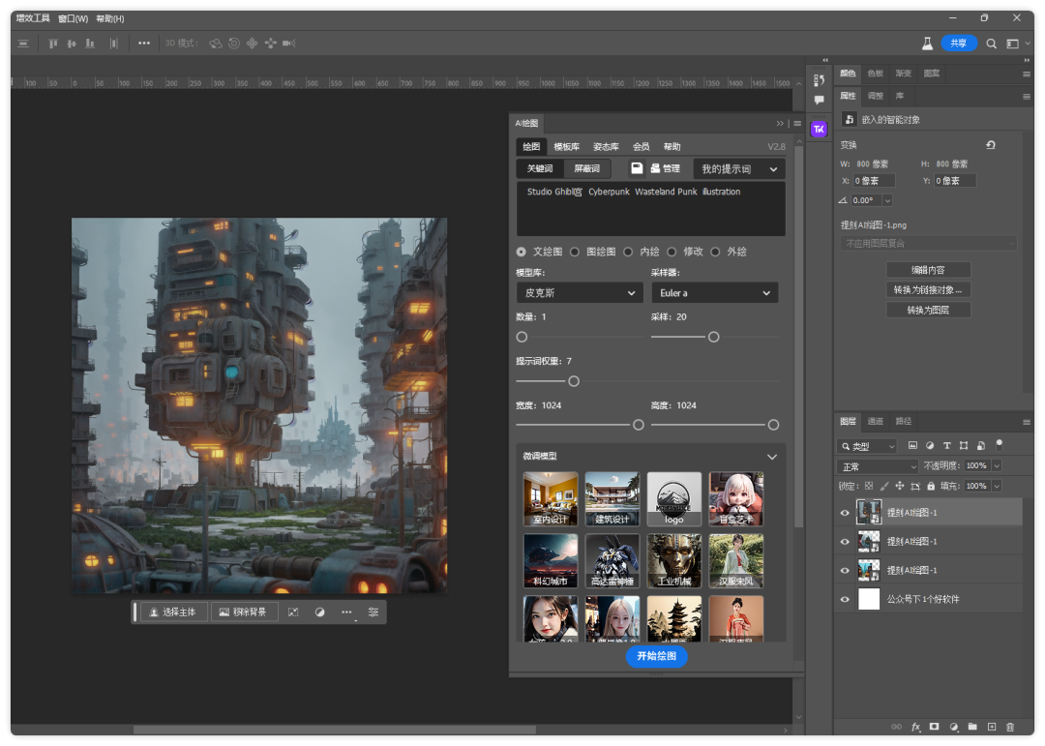Click the align top edges icon
The width and height of the screenshot is (1045, 746).
click(54, 44)
